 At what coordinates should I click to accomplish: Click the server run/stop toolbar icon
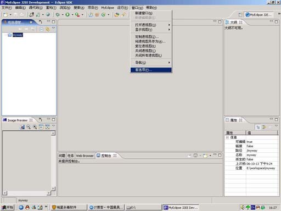pyautogui.click(x=38, y=15)
